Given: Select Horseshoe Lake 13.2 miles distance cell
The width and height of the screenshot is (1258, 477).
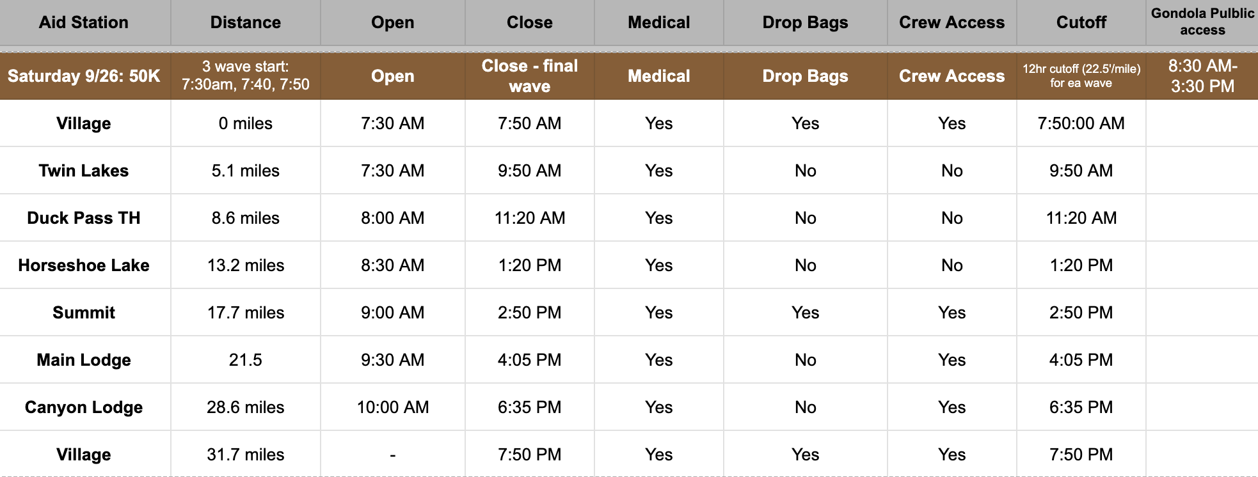Looking at the screenshot, I should tap(246, 265).
